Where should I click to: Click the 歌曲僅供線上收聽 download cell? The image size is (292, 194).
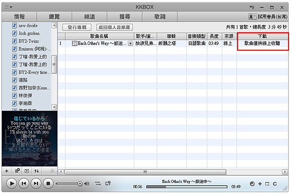tap(262, 43)
